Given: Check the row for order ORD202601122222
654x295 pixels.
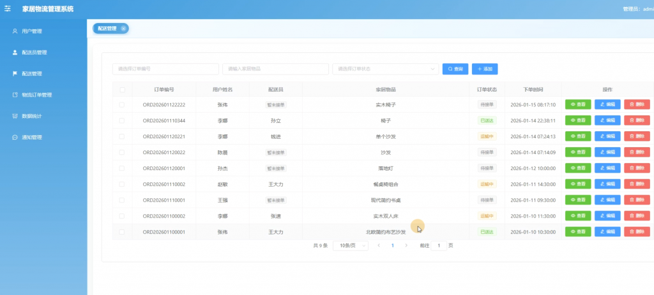Looking at the screenshot, I should [x=122, y=105].
